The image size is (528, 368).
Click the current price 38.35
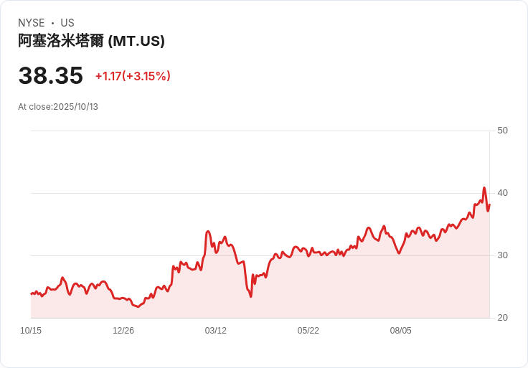(x=50, y=76)
